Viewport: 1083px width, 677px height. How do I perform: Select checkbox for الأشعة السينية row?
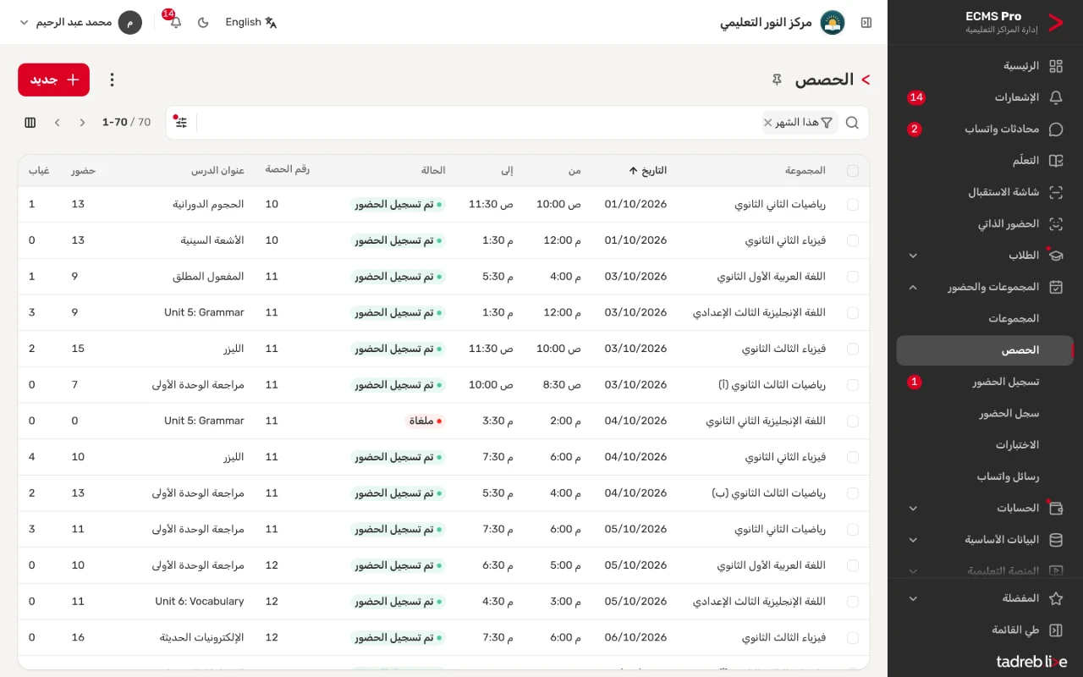point(852,241)
